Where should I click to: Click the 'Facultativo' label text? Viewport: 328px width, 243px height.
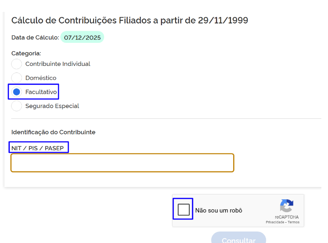[41, 92]
